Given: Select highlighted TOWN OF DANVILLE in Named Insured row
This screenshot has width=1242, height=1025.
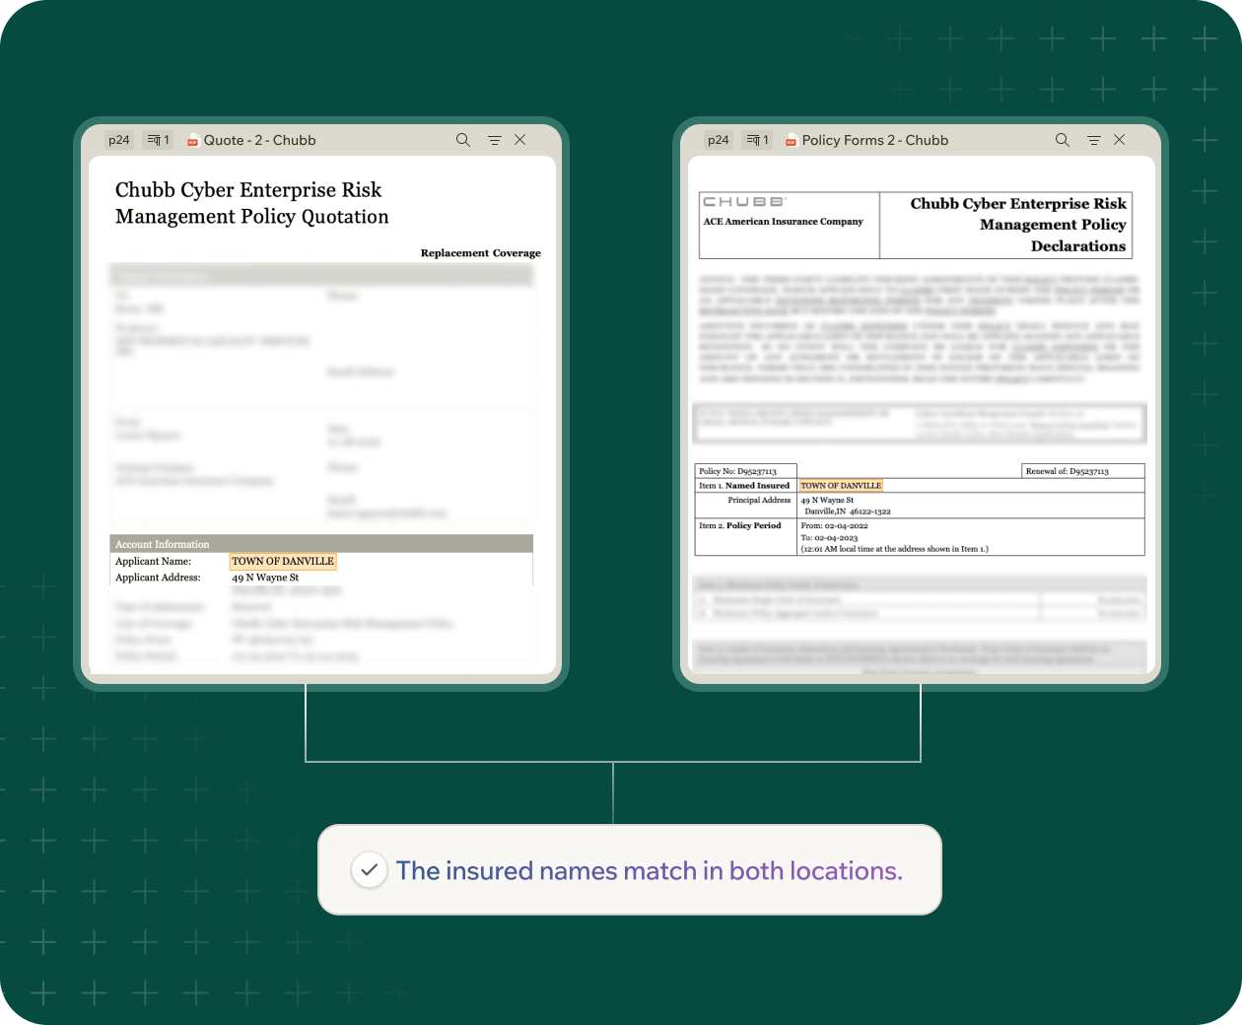Looking at the screenshot, I should [x=841, y=485].
